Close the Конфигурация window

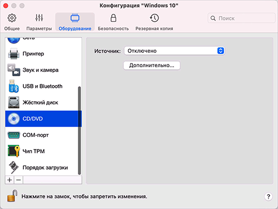(x=6, y=6)
